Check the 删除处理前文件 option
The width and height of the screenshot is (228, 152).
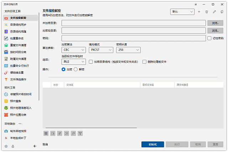point(145,62)
